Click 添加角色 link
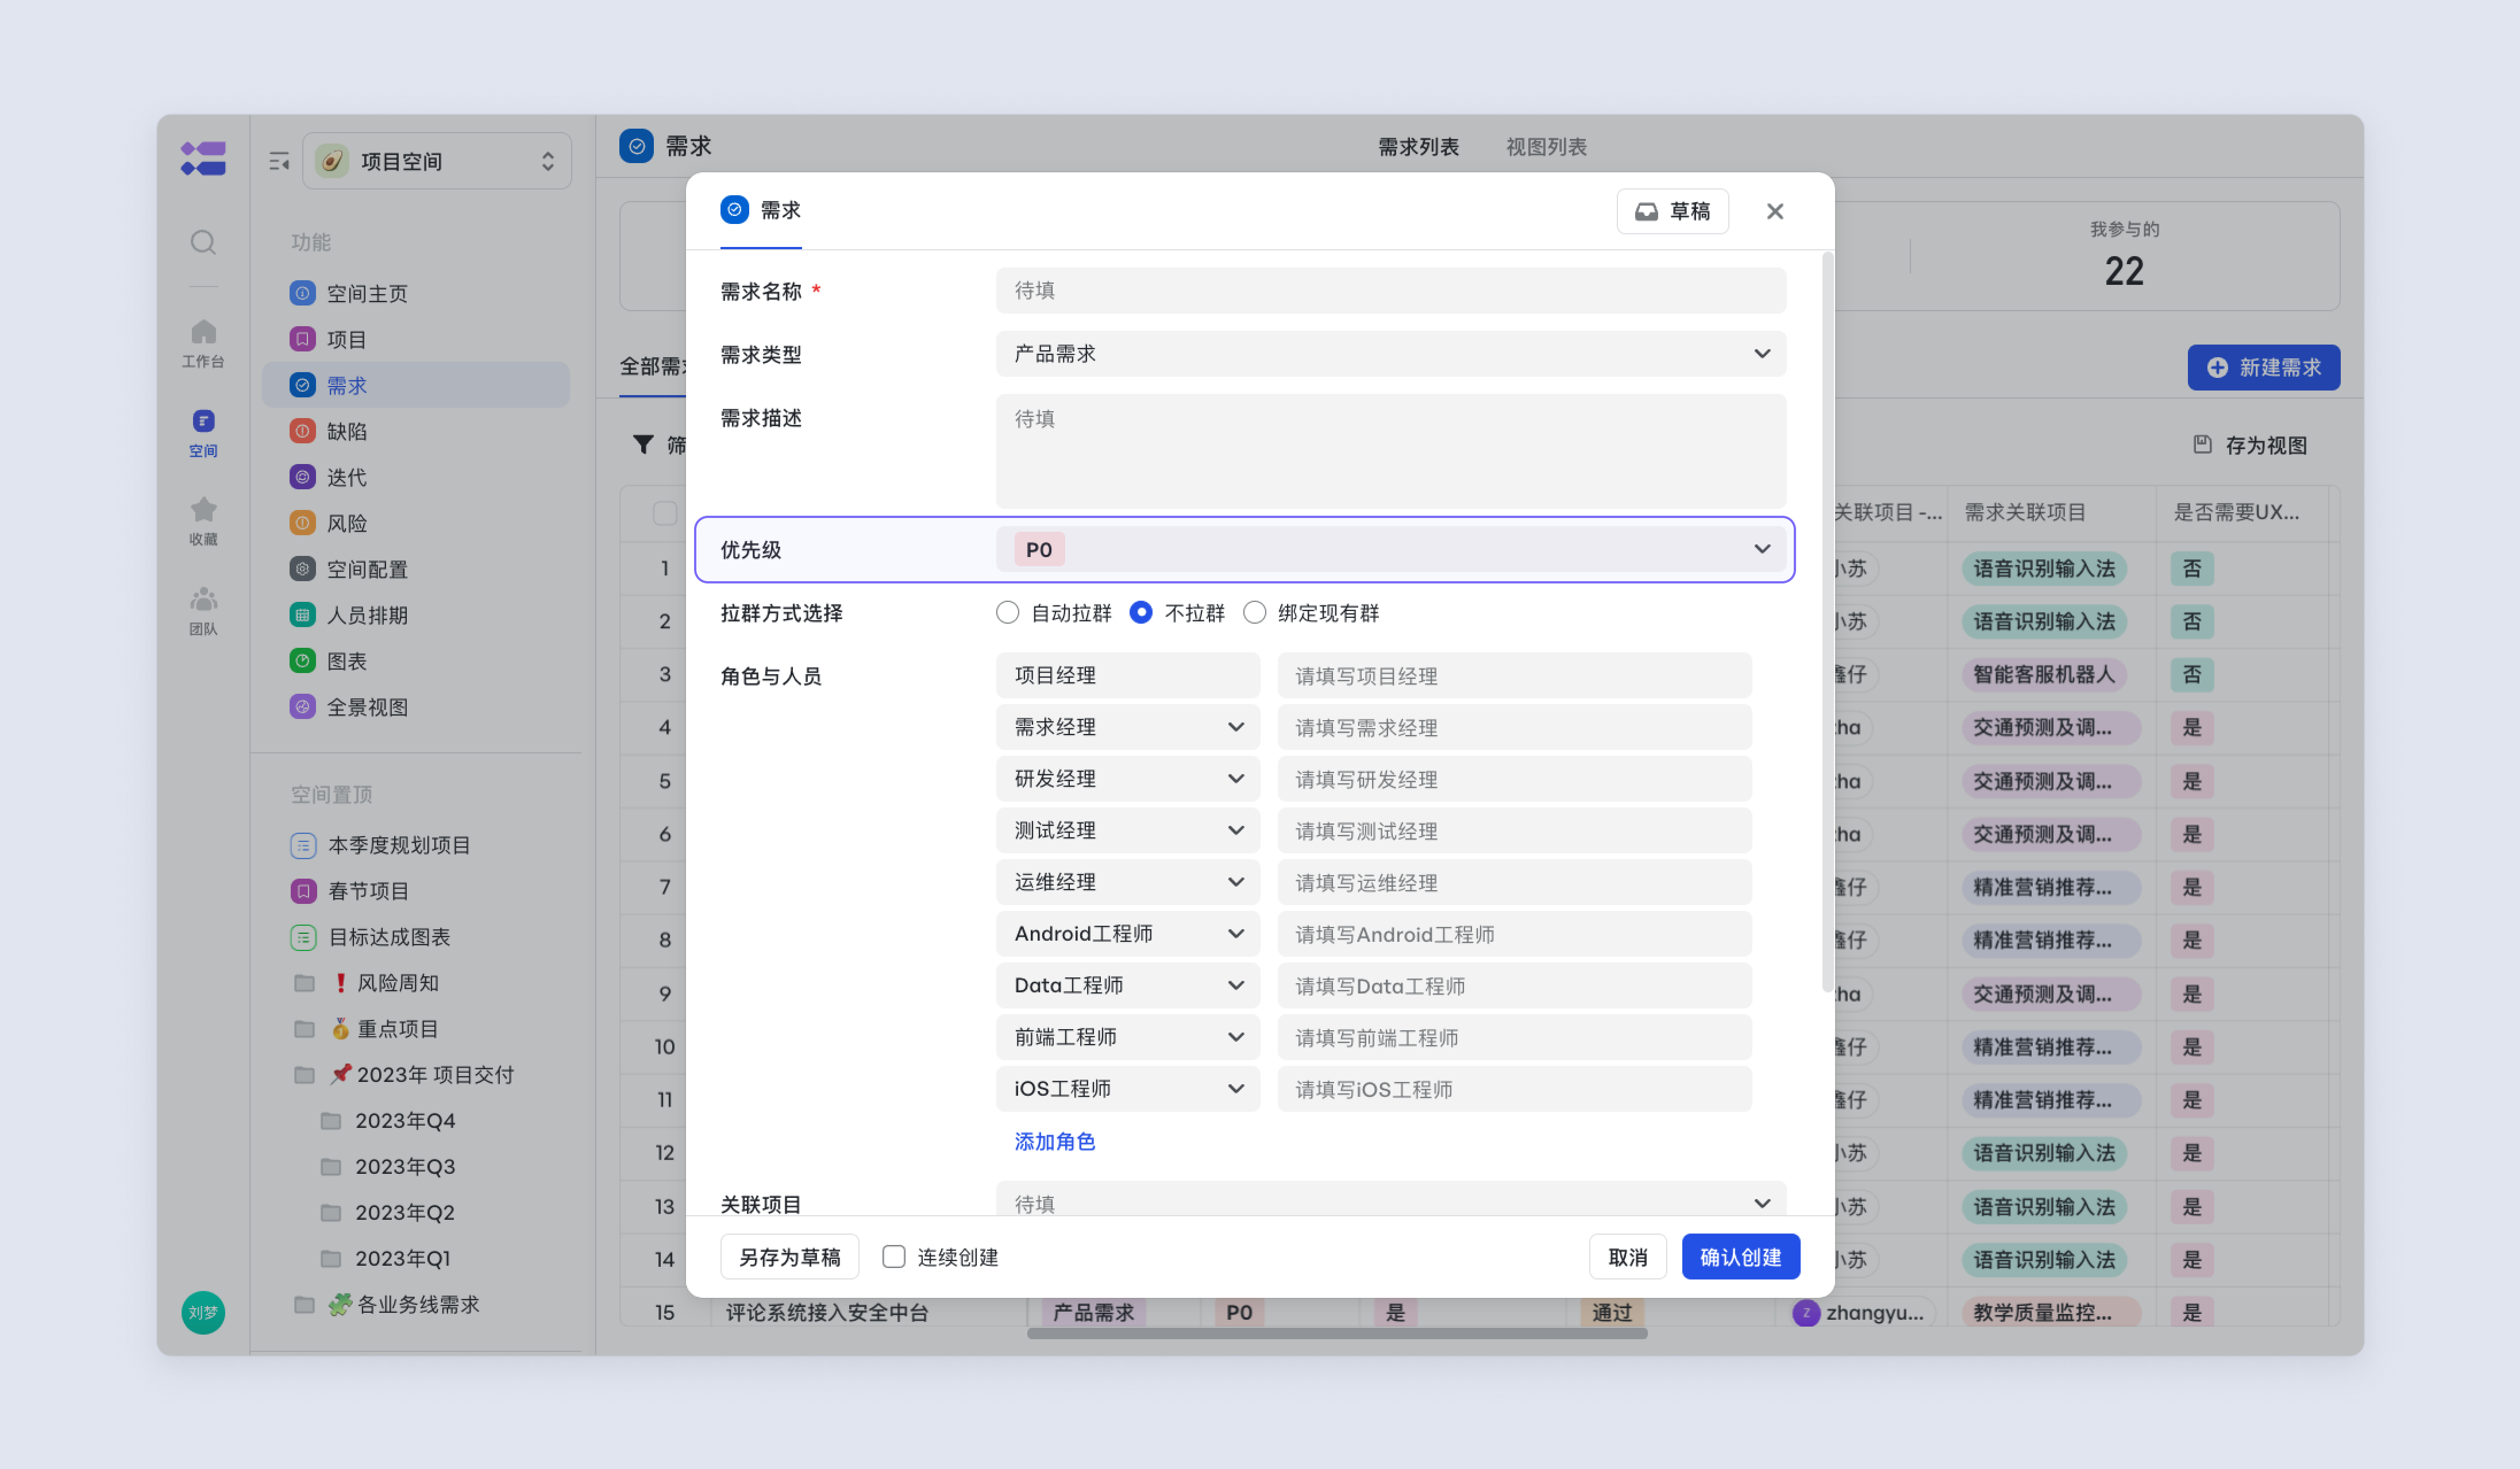The image size is (2520, 1469). click(1054, 1141)
